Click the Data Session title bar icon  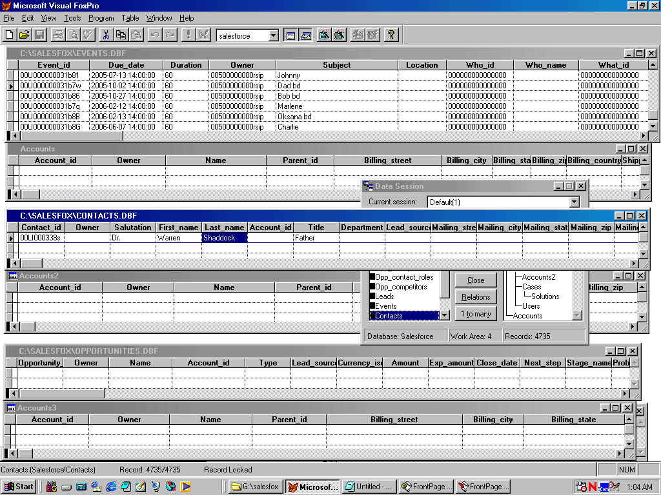pyautogui.click(x=368, y=186)
